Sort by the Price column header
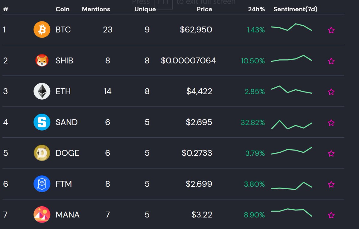 point(204,9)
